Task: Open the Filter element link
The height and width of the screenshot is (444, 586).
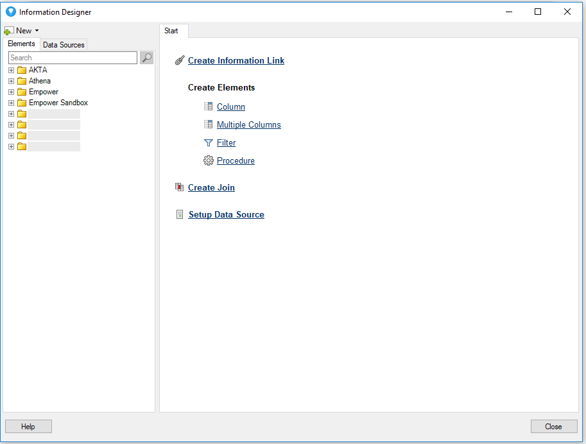Action: tap(226, 143)
